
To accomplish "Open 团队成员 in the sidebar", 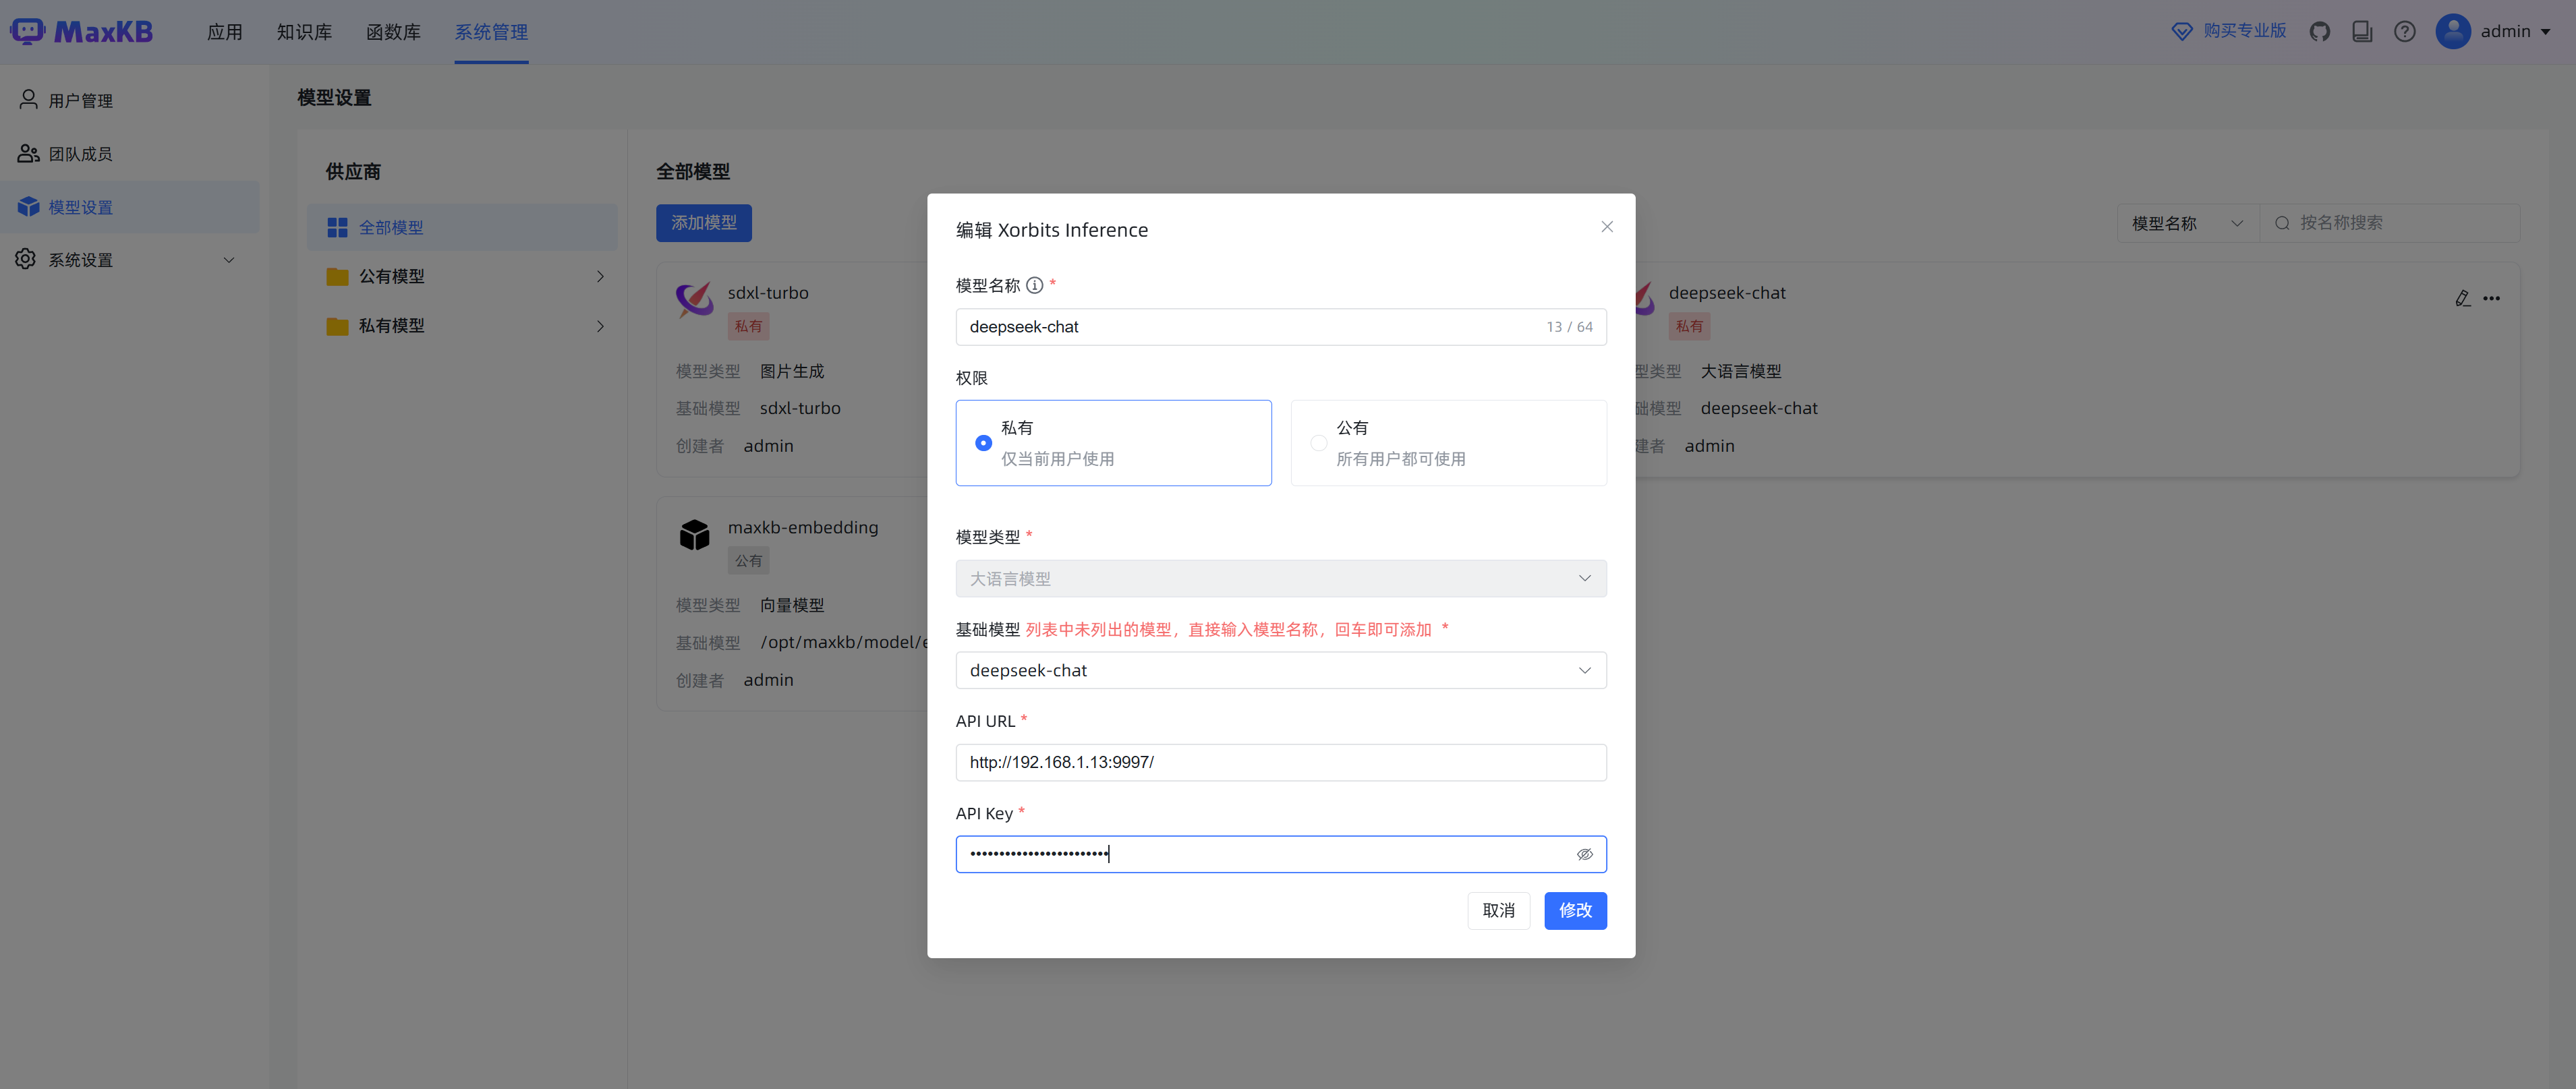I will [130, 154].
